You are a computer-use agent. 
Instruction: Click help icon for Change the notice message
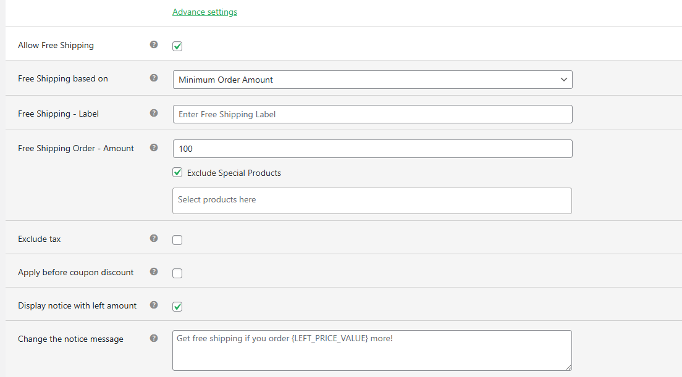click(x=153, y=338)
